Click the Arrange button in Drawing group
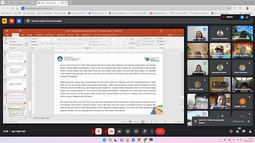The width and height of the screenshot is (255, 143). click(132, 41)
